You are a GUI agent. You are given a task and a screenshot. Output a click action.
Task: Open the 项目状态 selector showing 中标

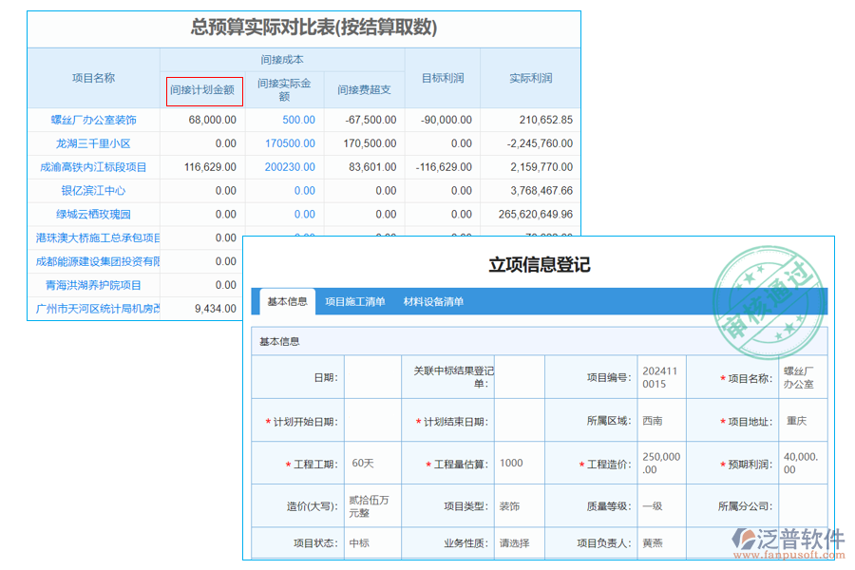click(370, 542)
